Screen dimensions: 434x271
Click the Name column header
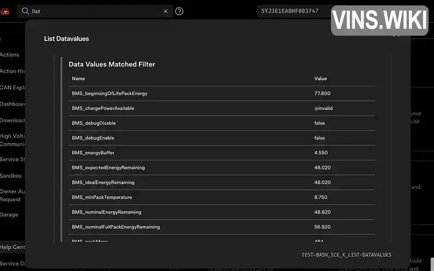(x=79, y=79)
